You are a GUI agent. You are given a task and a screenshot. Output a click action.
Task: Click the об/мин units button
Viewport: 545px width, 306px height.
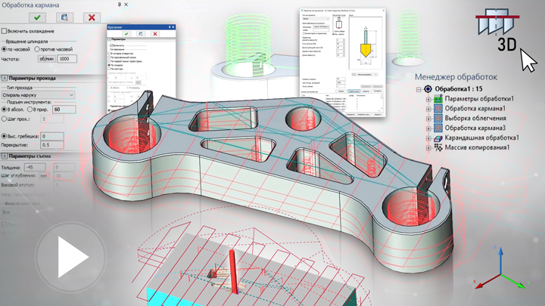(46, 59)
